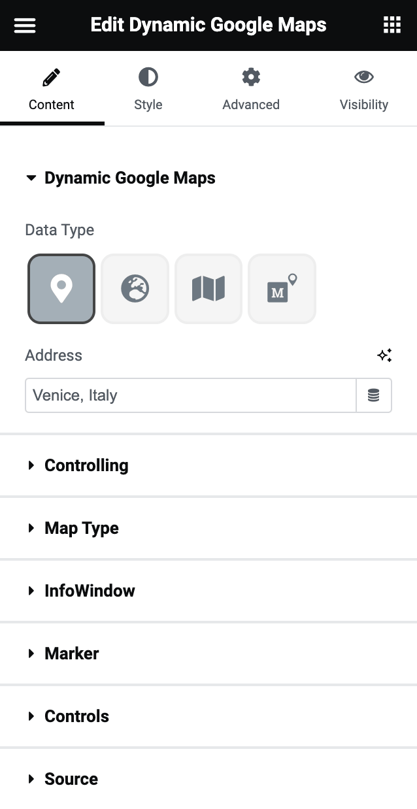Expand the InfoWindow section
Image resolution: width=417 pixels, height=809 pixels.
pyautogui.click(x=89, y=591)
